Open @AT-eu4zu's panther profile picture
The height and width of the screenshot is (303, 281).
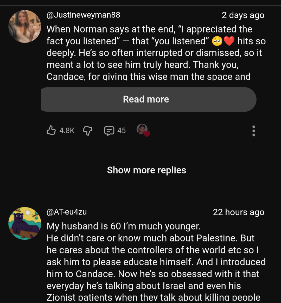point(25,223)
